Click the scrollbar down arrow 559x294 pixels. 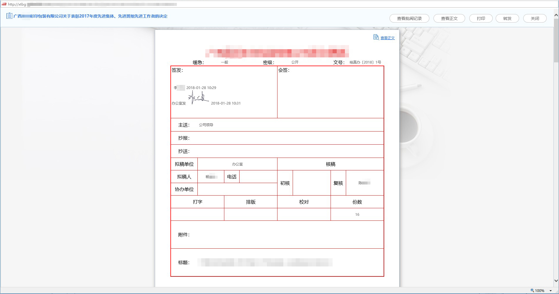click(x=556, y=281)
